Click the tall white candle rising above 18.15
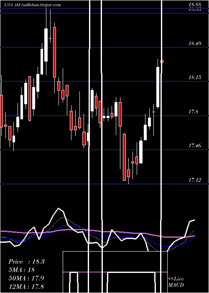 click(158, 87)
